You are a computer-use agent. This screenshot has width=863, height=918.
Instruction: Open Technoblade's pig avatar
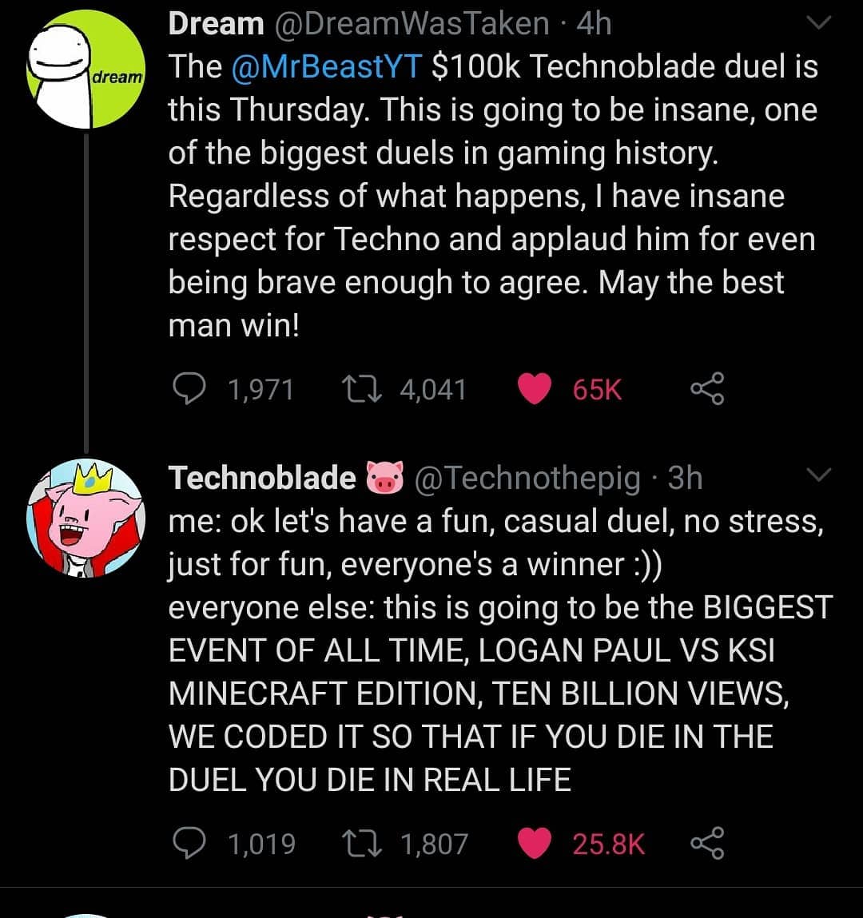(x=86, y=519)
